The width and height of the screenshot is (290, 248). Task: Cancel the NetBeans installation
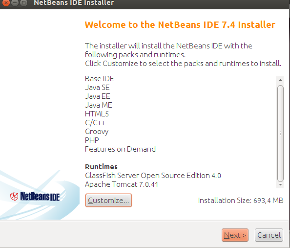coord(269,235)
